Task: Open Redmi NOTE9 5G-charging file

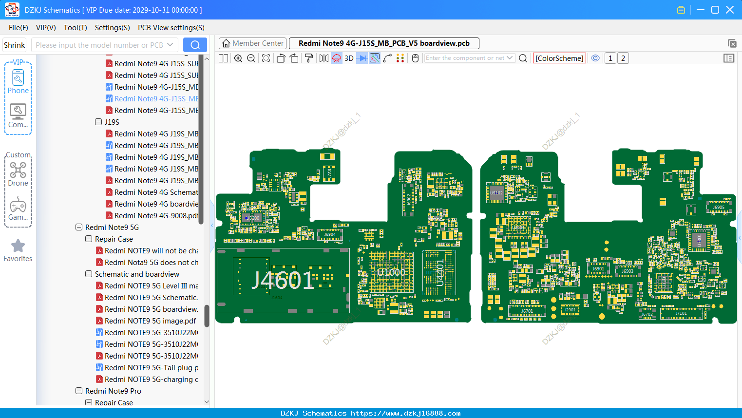Action: (x=147, y=379)
